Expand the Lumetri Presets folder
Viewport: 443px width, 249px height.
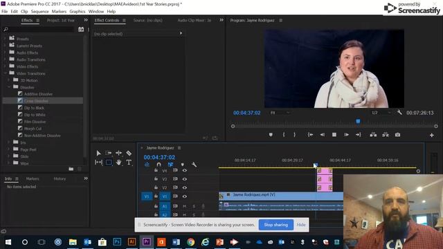click(x=5, y=46)
